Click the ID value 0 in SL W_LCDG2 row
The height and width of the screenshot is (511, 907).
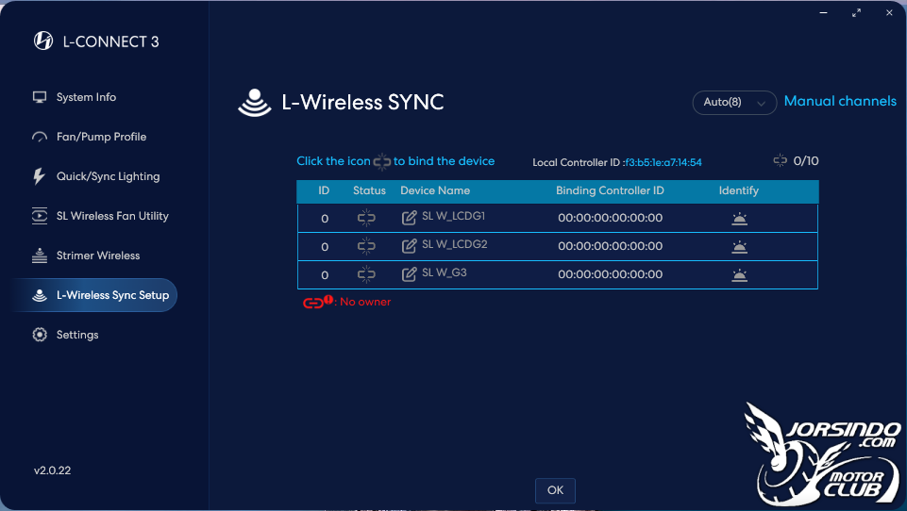325,247
